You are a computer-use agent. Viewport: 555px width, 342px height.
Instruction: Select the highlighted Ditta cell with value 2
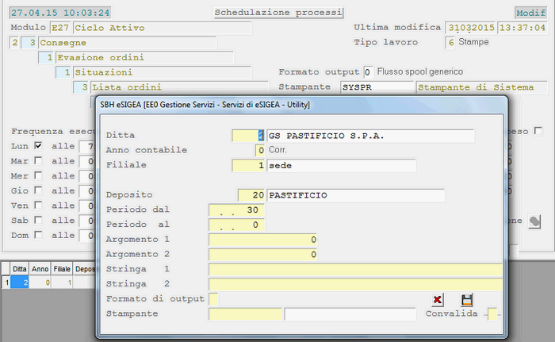click(x=20, y=282)
